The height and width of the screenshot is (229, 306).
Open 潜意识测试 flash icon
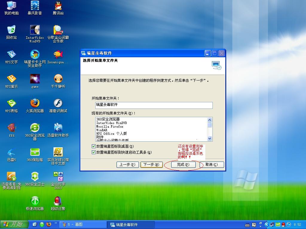(x=58, y=106)
